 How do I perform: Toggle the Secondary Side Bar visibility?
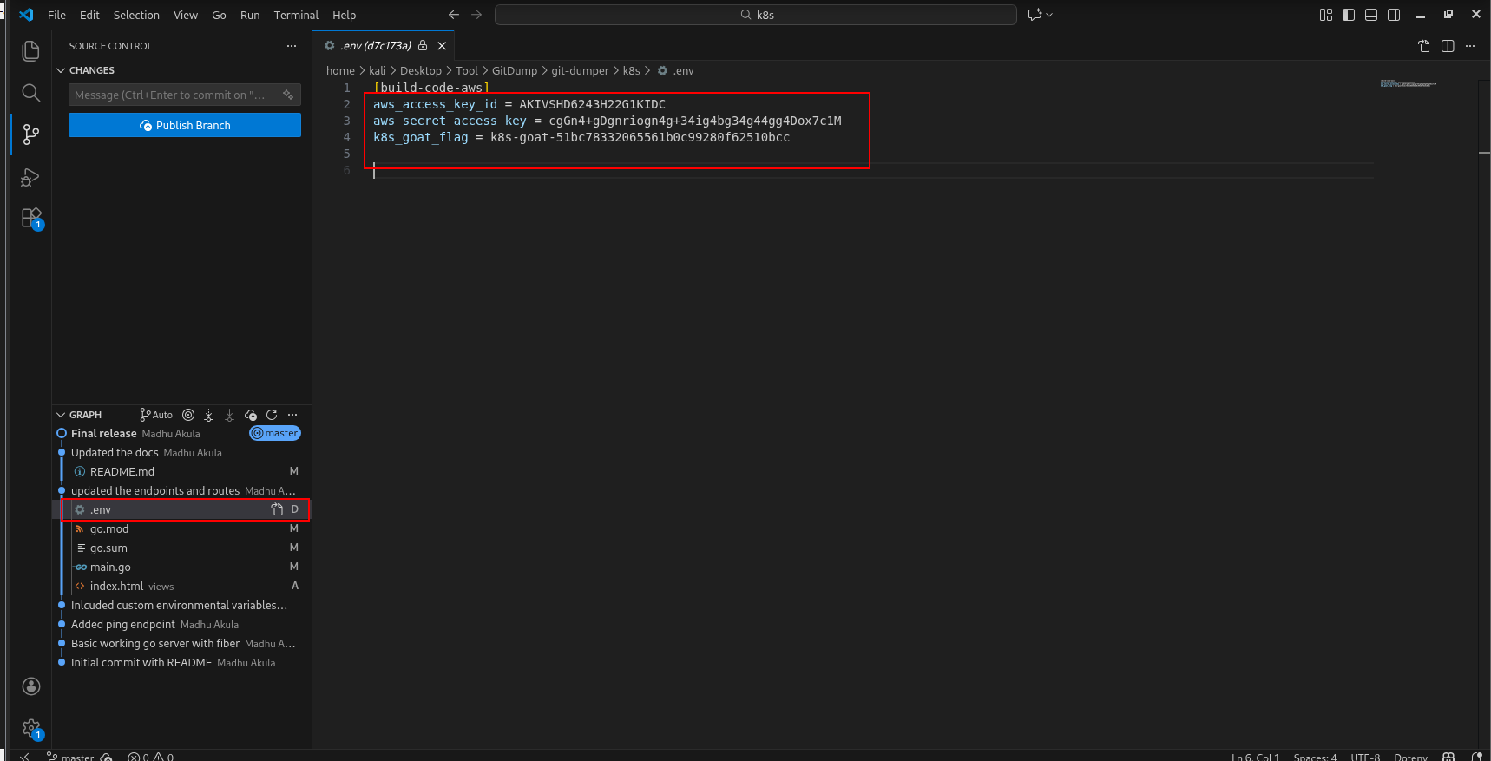coord(1394,15)
